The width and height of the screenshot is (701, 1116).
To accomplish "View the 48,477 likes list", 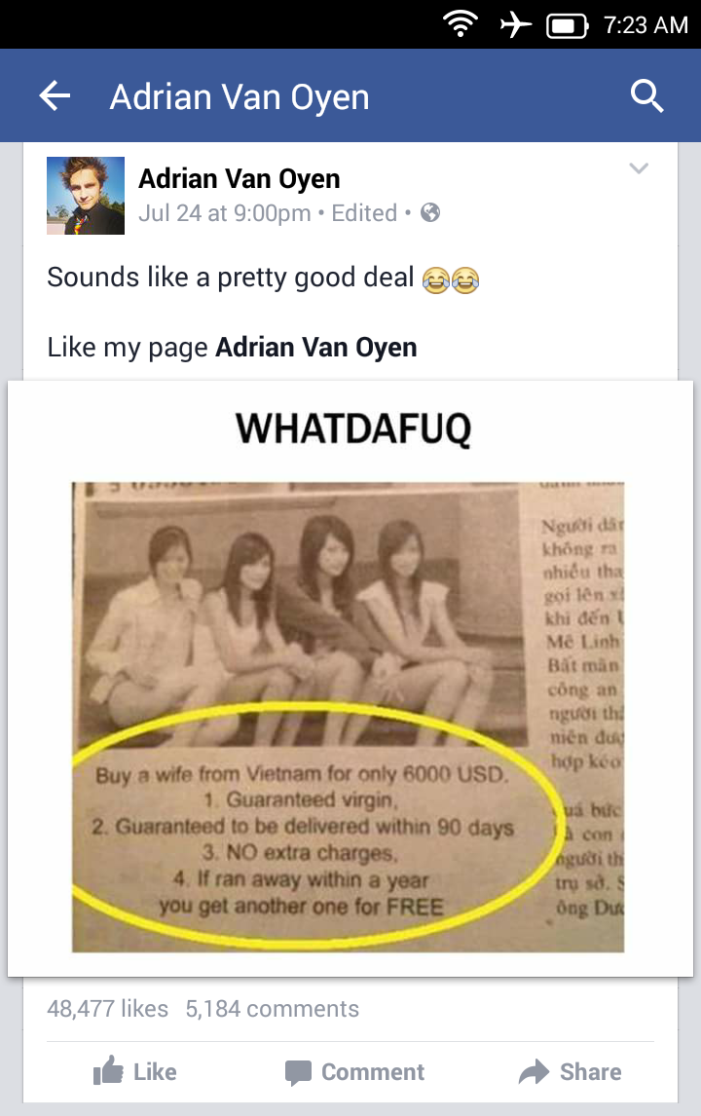I will point(107,1009).
